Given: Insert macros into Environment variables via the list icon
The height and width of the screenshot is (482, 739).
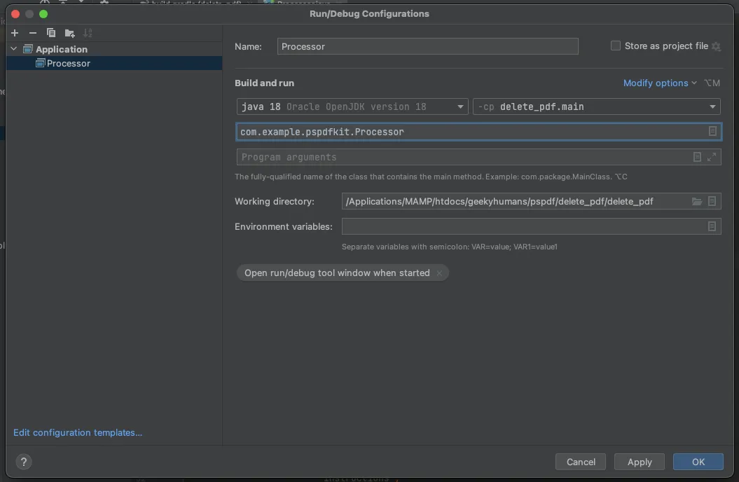Looking at the screenshot, I should [x=713, y=226].
